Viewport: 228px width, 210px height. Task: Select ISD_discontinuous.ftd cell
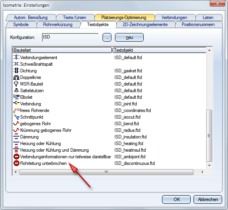[134, 163]
